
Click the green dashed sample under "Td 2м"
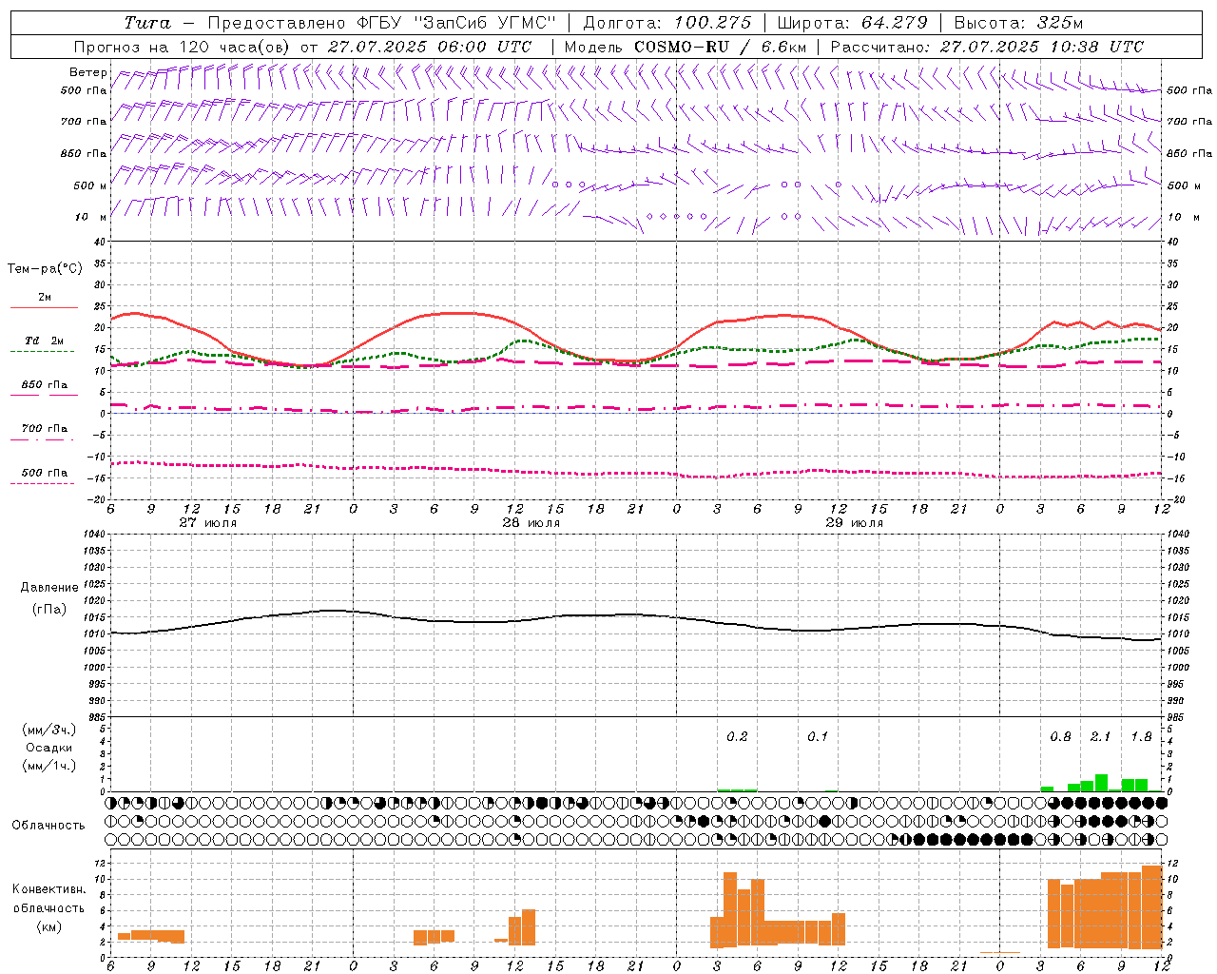[42, 352]
